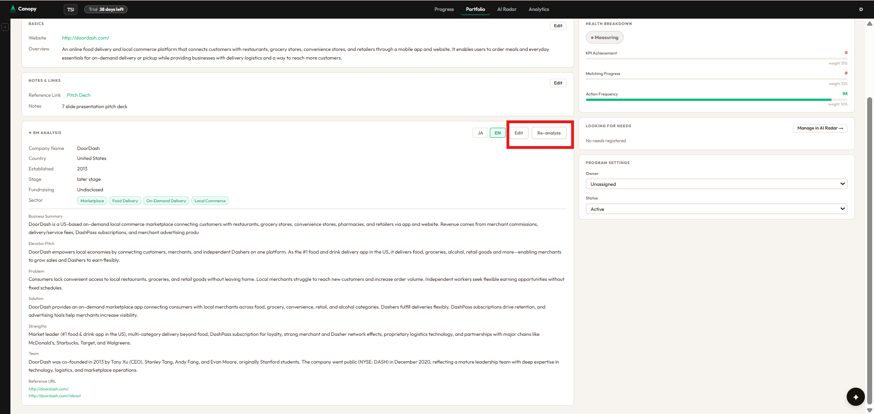Select the Portfolio tab
This screenshot has height=414, width=874.
pyautogui.click(x=475, y=9)
